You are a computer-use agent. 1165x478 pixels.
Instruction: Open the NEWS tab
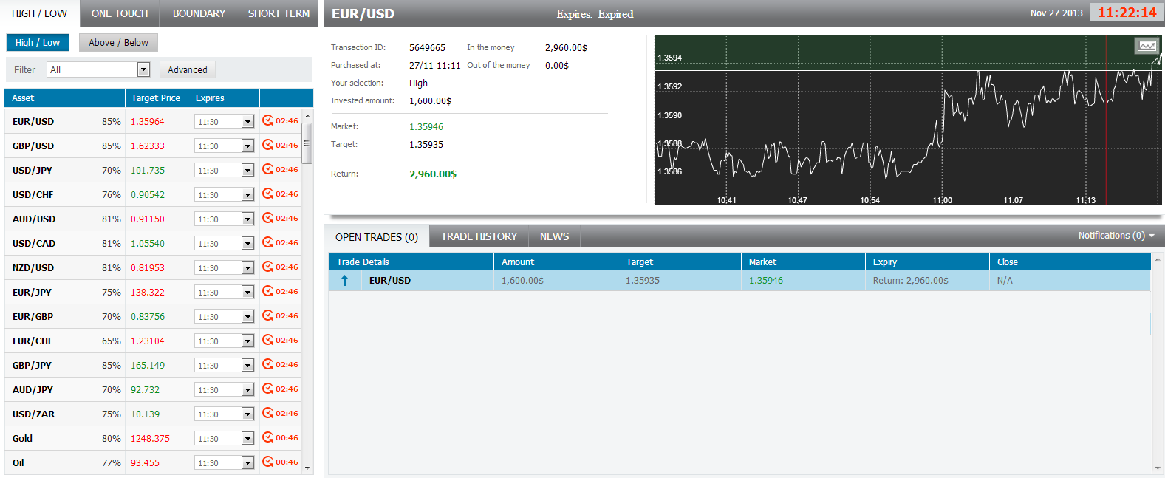554,236
